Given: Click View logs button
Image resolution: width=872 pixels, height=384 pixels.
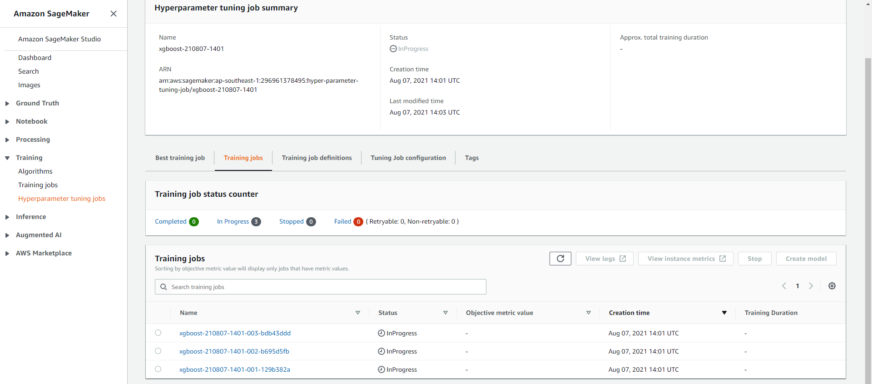Looking at the screenshot, I should pyautogui.click(x=604, y=259).
